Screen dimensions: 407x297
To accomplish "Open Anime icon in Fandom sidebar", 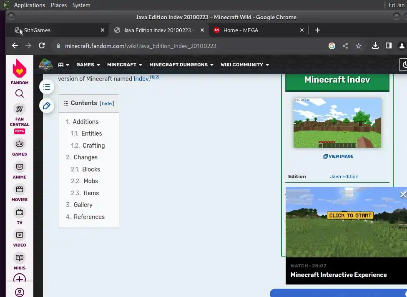I will 20,167.
